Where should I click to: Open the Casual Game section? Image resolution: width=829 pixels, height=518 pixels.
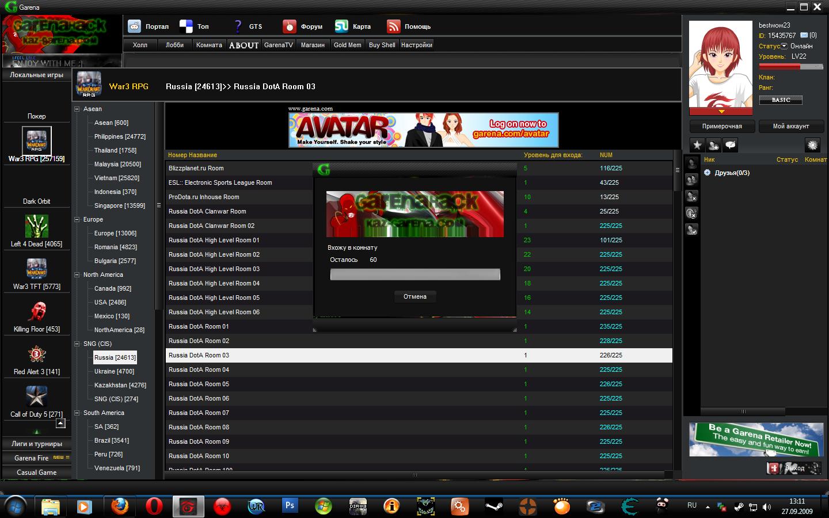(x=37, y=473)
